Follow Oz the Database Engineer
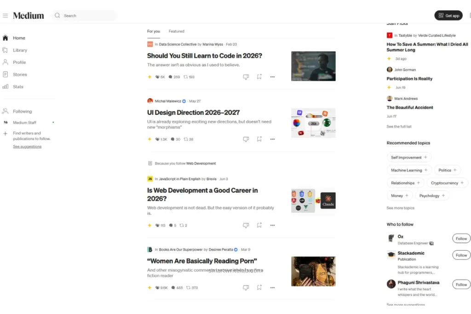Viewport: 471px width, 314px height. pos(461,239)
